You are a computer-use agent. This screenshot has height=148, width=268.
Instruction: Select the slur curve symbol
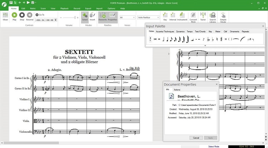tap(243, 39)
